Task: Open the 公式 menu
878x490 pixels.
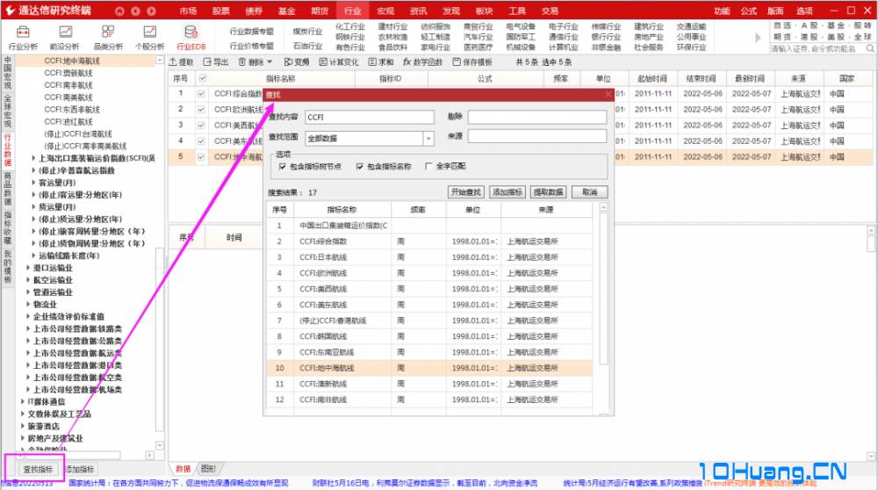Action: click(x=749, y=11)
